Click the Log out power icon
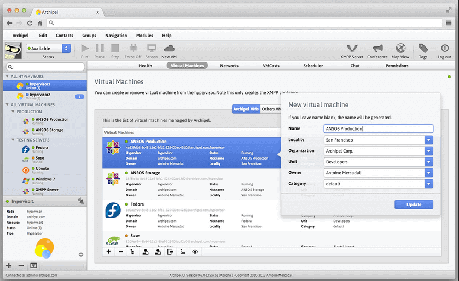 tap(444, 49)
